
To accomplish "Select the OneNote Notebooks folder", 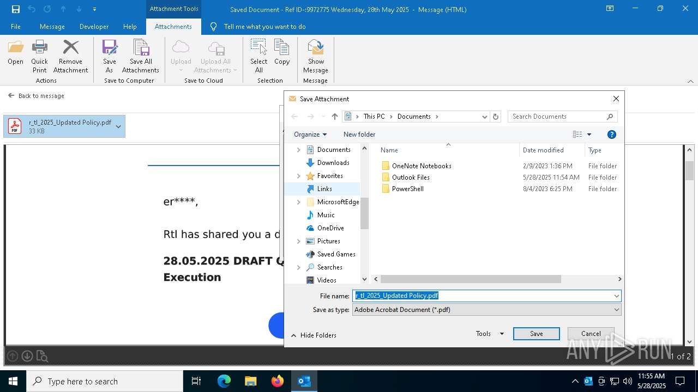I will click(x=422, y=166).
